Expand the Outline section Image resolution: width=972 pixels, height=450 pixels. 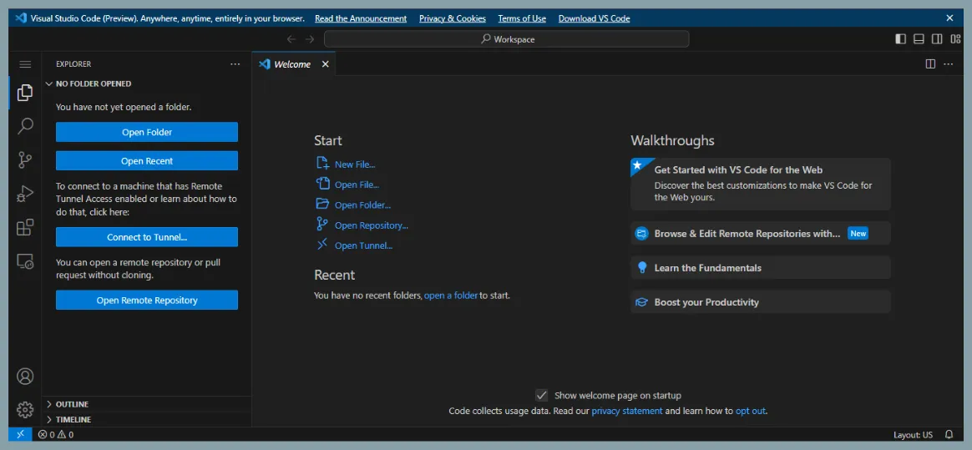pyautogui.click(x=72, y=404)
